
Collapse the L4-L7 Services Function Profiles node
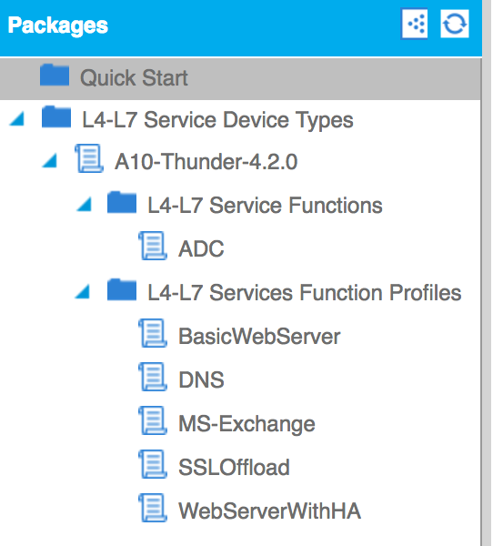point(83,292)
